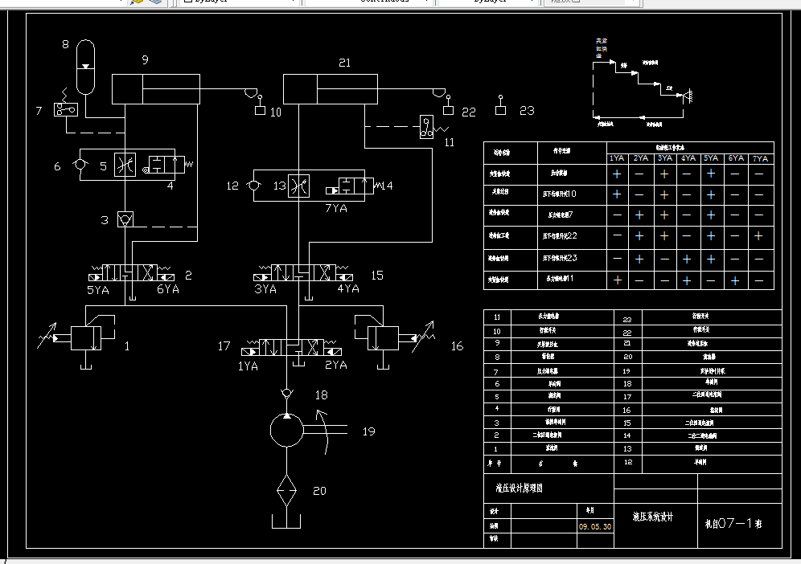Click the 3YA header cell in the solenoid table

tap(664, 158)
